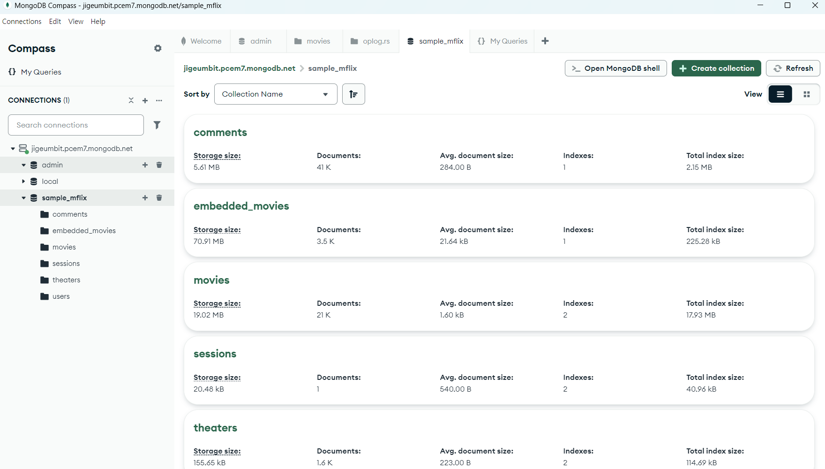Click Storage size label in comments card
The height and width of the screenshot is (469, 825).
pyautogui.click(x=217, y=156)
